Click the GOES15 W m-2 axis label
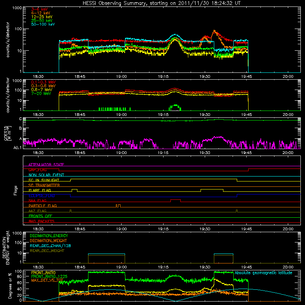 [x=8, y=133]
